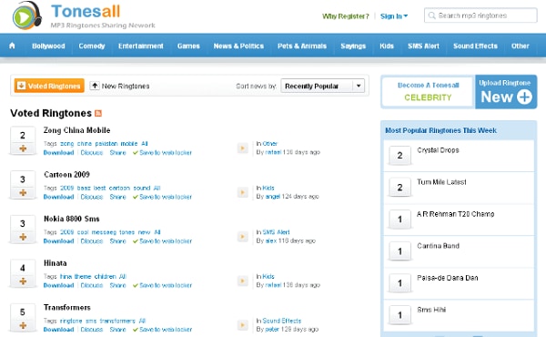Screen dimensions: 546x337
Task: Vote up Zong China Mobile with plus icon
Action: pos(23,148)
